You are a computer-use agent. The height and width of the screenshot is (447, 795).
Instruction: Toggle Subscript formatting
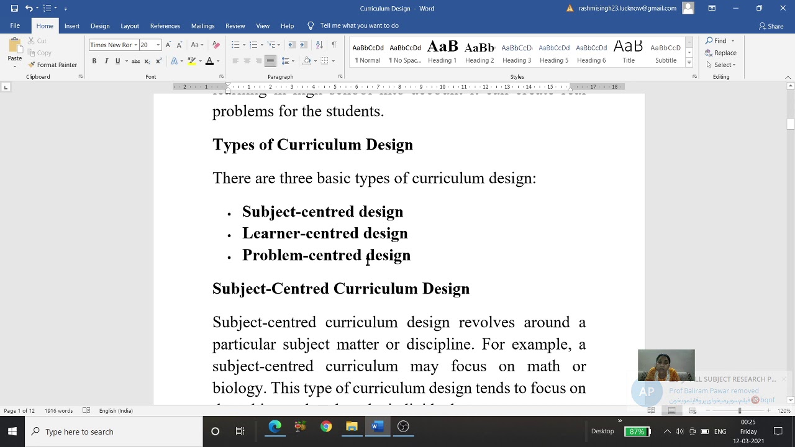coord(147,61)
